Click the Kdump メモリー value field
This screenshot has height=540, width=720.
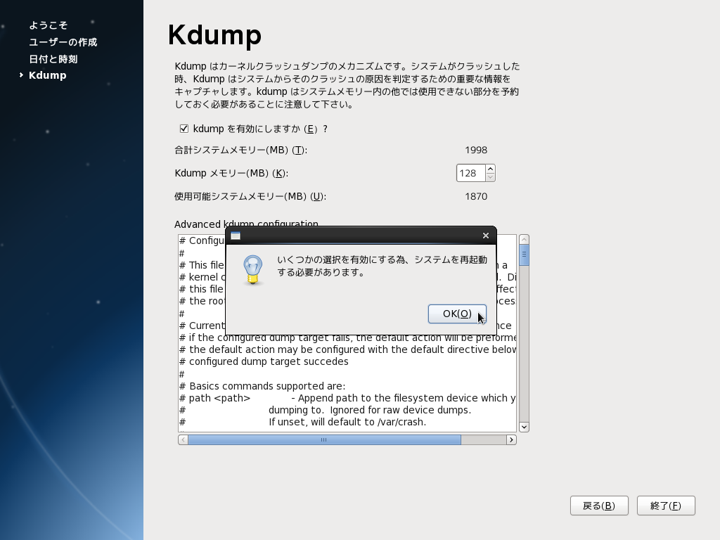pos(470,173)
